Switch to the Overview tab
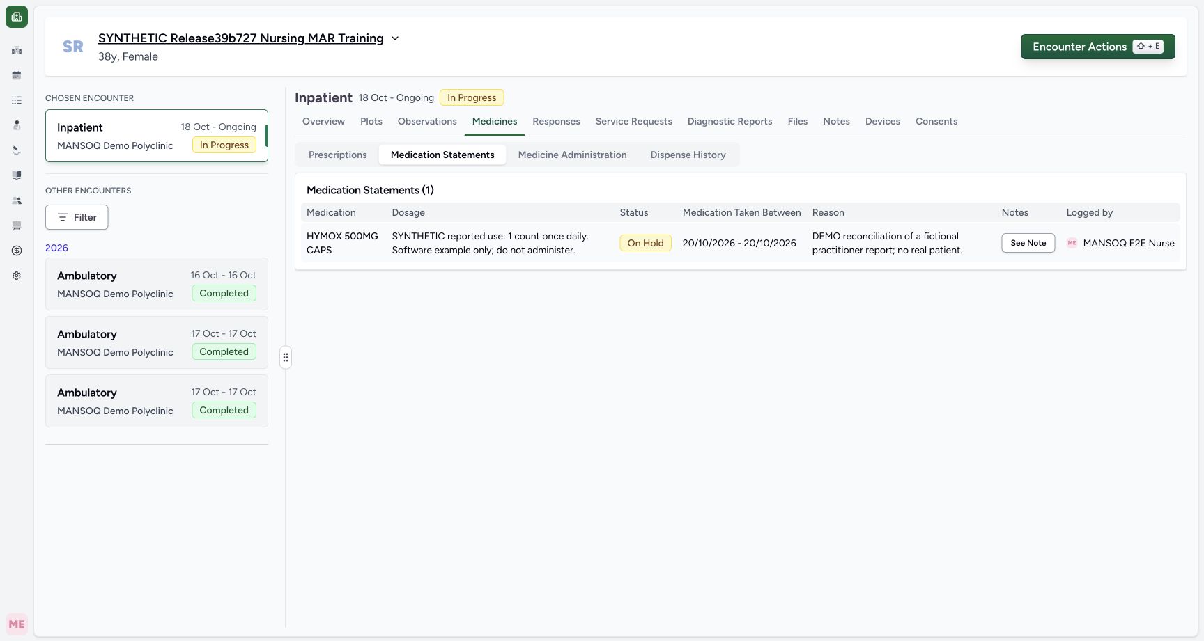Screen dimensions: 1204x641 point(323,121)
